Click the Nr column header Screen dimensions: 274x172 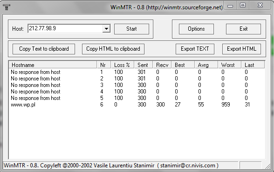104,65
